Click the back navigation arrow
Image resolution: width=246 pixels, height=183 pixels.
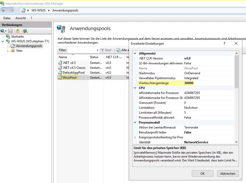click(x=4, y=10)
